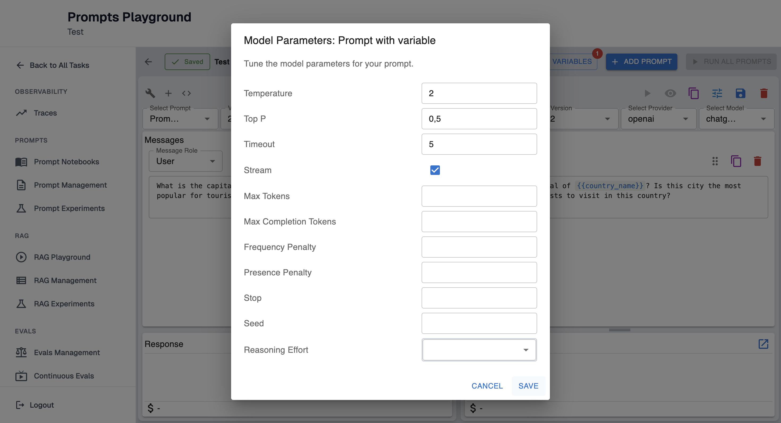Open the Reasoning Effort dropdown
The width and height of the screenshot is (781, 423).
pyautogui.click(x=479, y=350)
